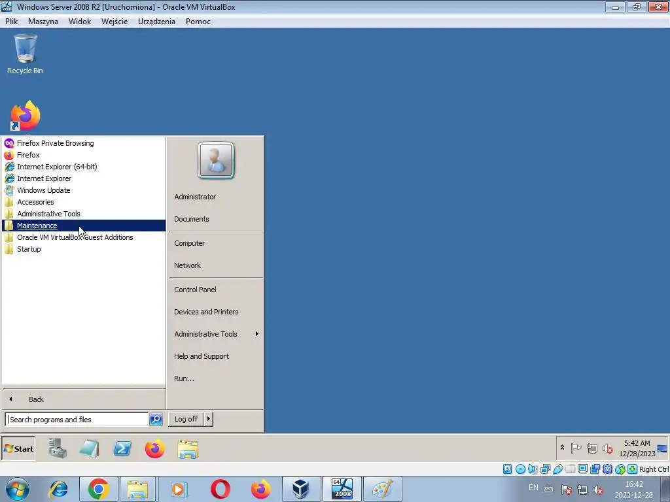Focus the Search programs and files box
Image resolution: width=670 pixels, height=502 pixels.
77,420
